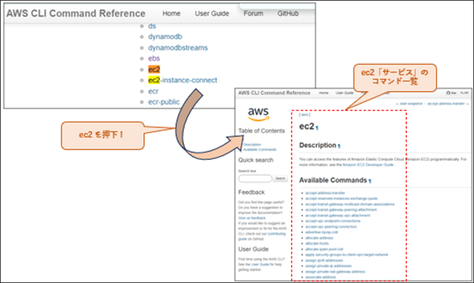This screenshot has height=283, width=474.
Task: Open allocate-address command
Action: 319,238
